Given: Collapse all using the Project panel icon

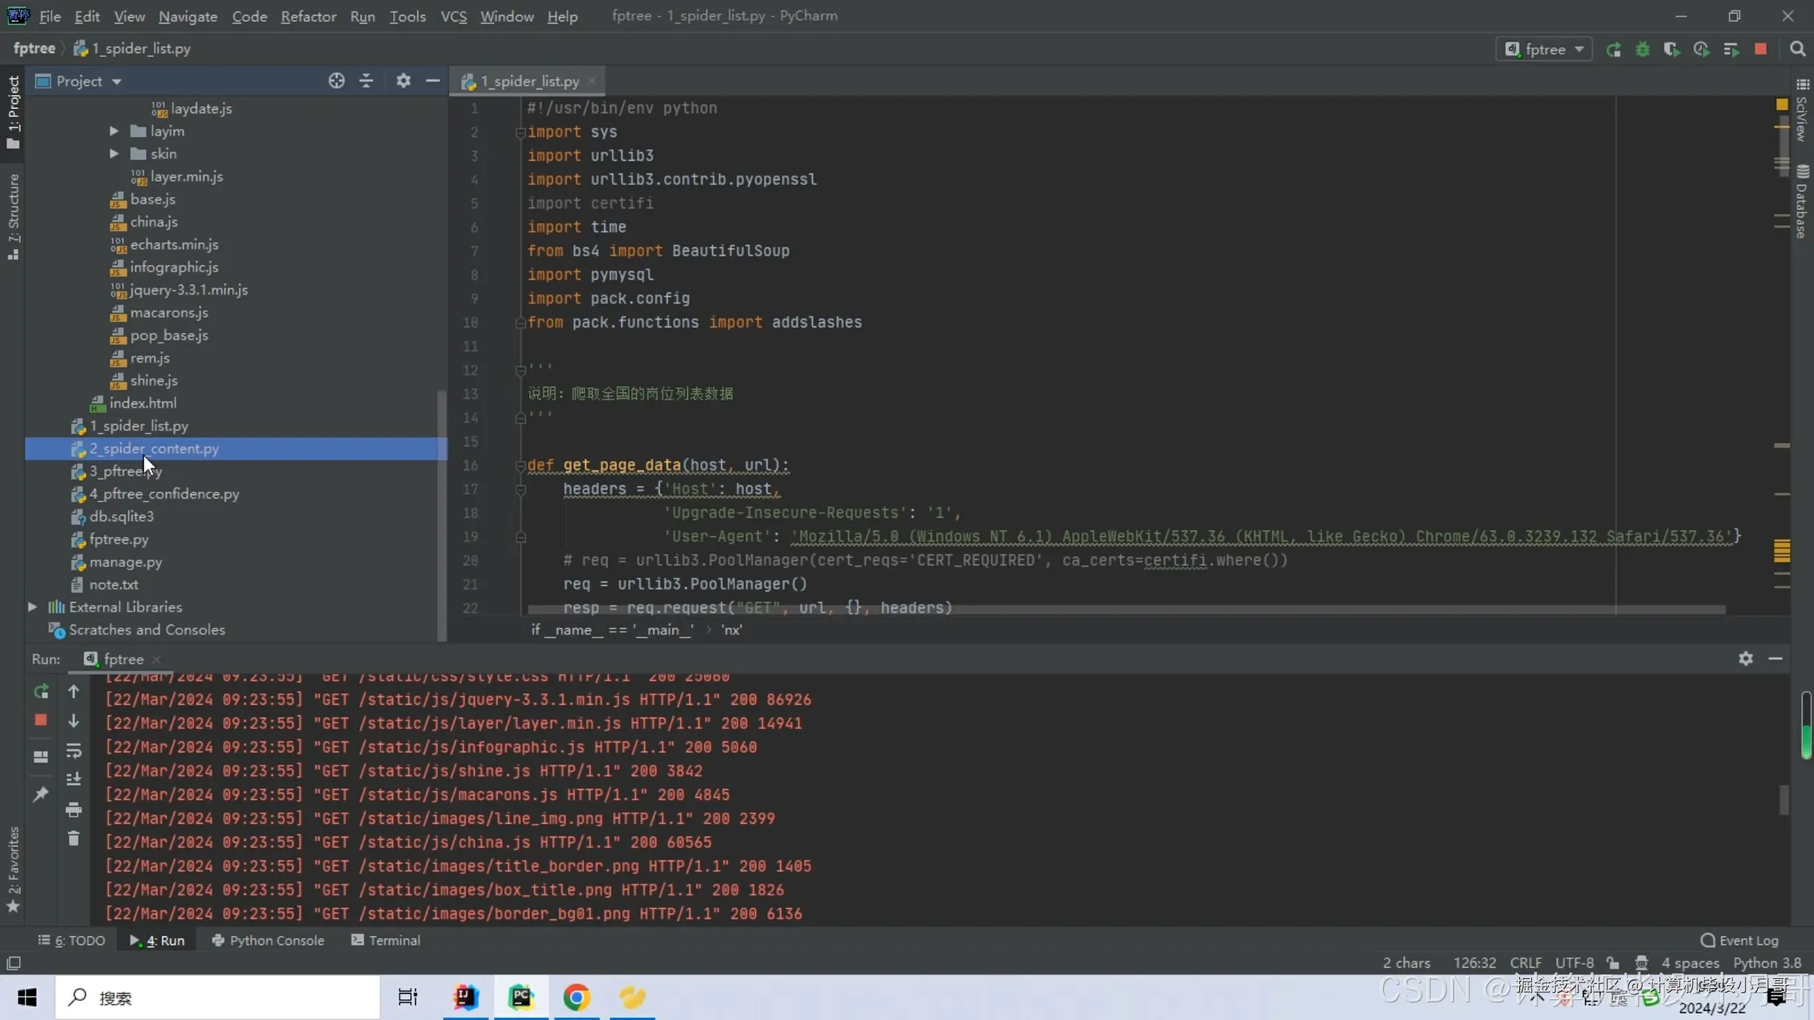Looking at the screenshot, I should point(366,81).
